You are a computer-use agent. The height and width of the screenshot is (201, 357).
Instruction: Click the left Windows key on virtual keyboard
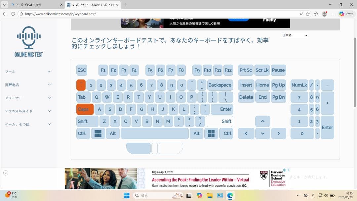pyautogui.click(x=98, y=133)
